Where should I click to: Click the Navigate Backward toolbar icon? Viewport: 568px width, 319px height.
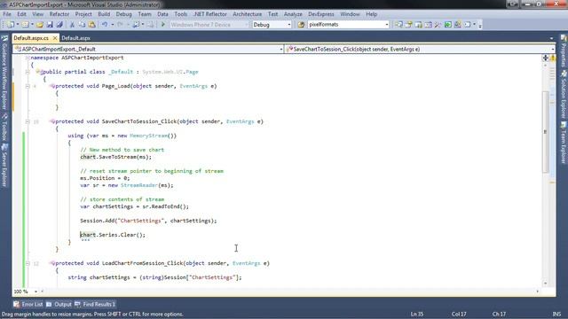pos(136,25)
